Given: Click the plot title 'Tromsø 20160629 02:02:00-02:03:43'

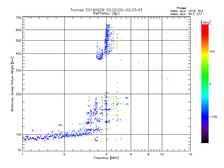Looking at the screenshot, I should (x=106, y=10).
